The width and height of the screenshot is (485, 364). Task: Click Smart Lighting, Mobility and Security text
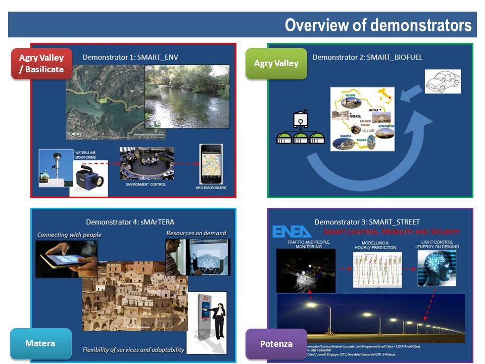[x=392, y=232]
